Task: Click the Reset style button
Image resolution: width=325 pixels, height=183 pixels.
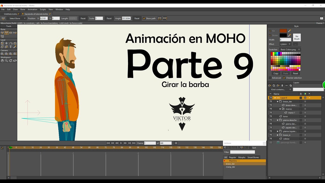Action: pyautogui.click(x=296, y=73)
